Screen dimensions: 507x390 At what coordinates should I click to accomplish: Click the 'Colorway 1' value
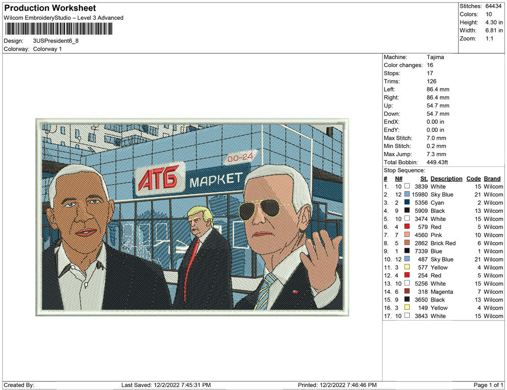click(47, 49)
